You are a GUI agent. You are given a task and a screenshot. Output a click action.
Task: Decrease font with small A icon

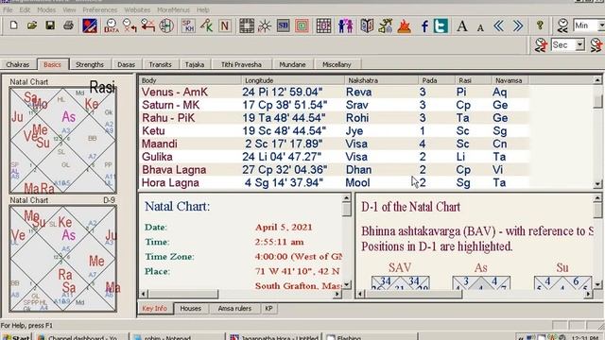pos(480,27)
